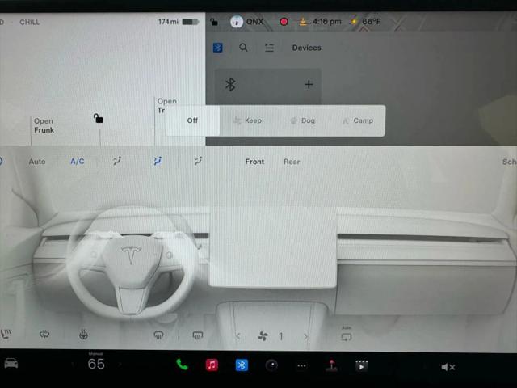Open Frunk
517x388 pixels.
44,125
